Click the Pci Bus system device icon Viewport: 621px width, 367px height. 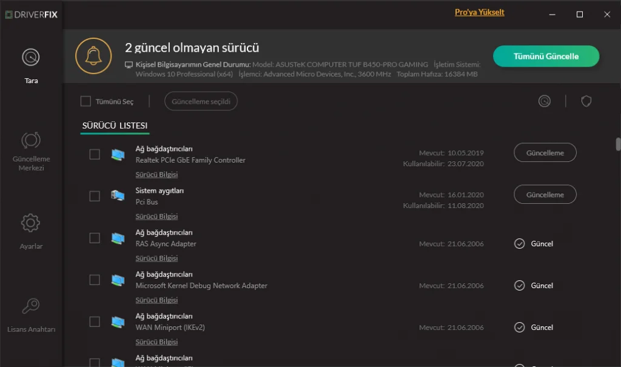point(117,196)
